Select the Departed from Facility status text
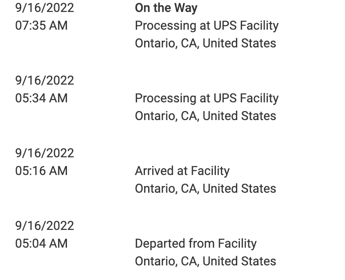The image size is (345, 280). (196, 244)
